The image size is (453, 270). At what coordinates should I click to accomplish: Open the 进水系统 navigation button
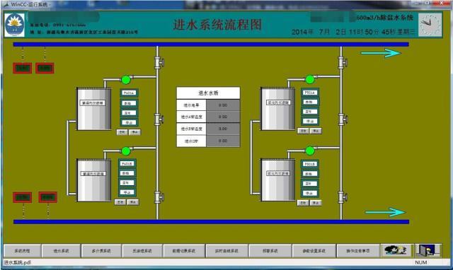pyautogui.click(x=62, y=251)
